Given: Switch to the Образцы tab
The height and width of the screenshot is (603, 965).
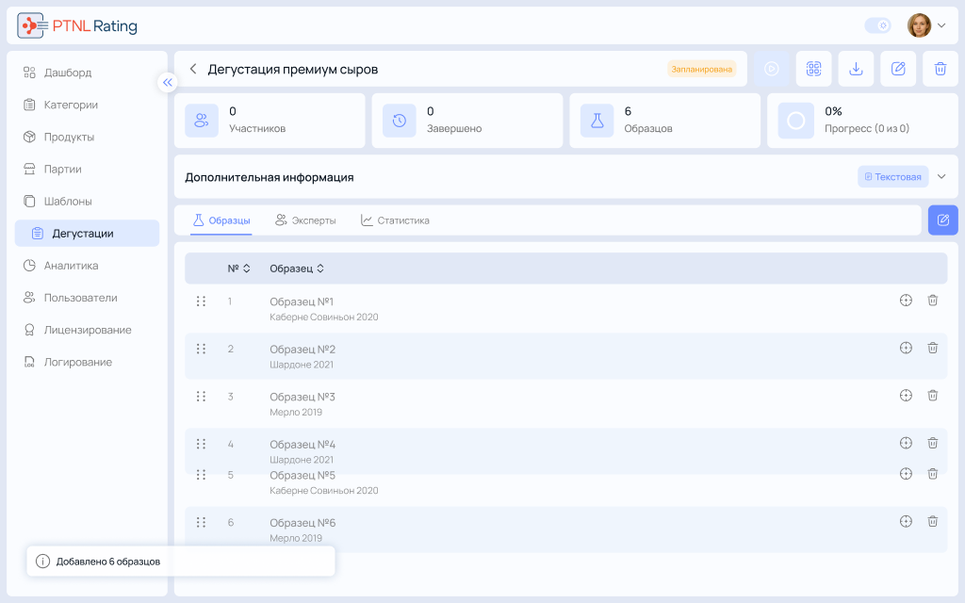Looking at the screenshot, I should click(221, 220).
